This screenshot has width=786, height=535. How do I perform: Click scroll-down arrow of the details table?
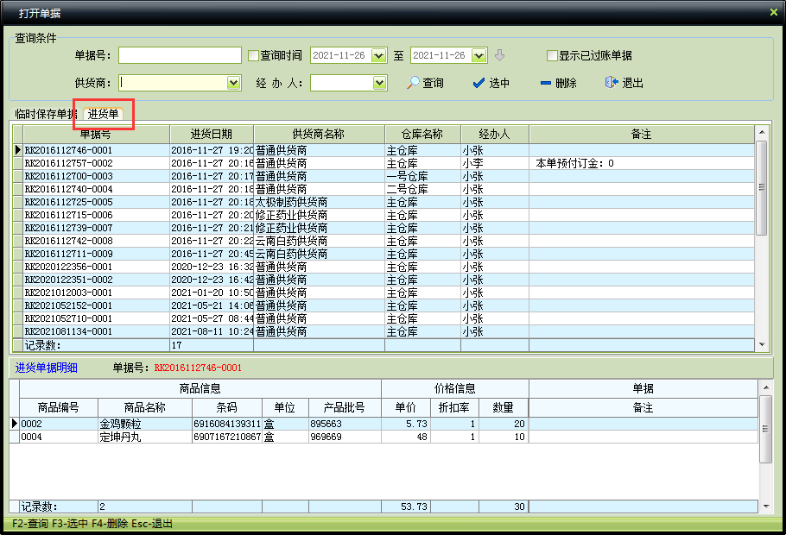(764, 507)
